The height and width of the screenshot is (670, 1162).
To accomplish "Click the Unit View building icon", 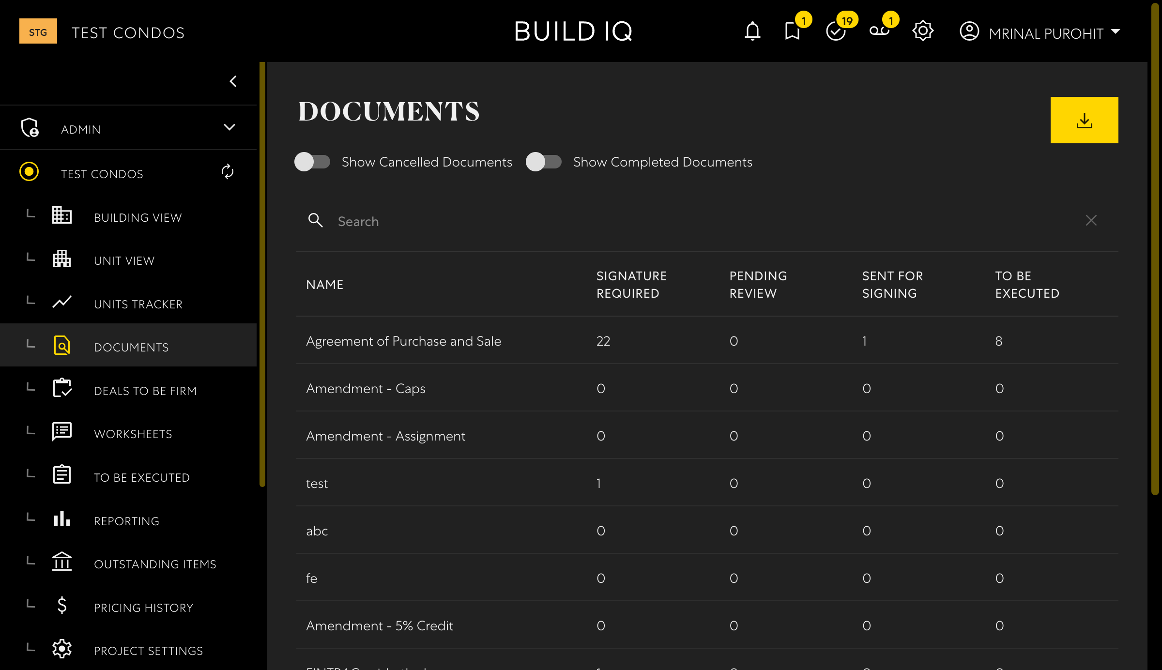I will coord(62,259).
